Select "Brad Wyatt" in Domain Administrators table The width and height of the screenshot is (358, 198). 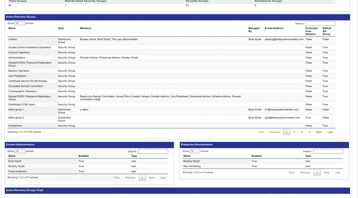(x=15, y=161)
